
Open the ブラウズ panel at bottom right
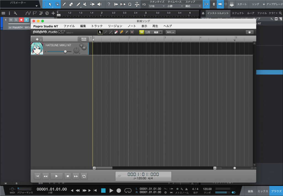click(276, 191)
